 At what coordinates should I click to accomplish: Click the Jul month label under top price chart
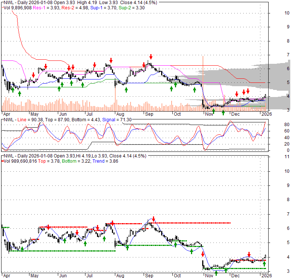point(90,114)
